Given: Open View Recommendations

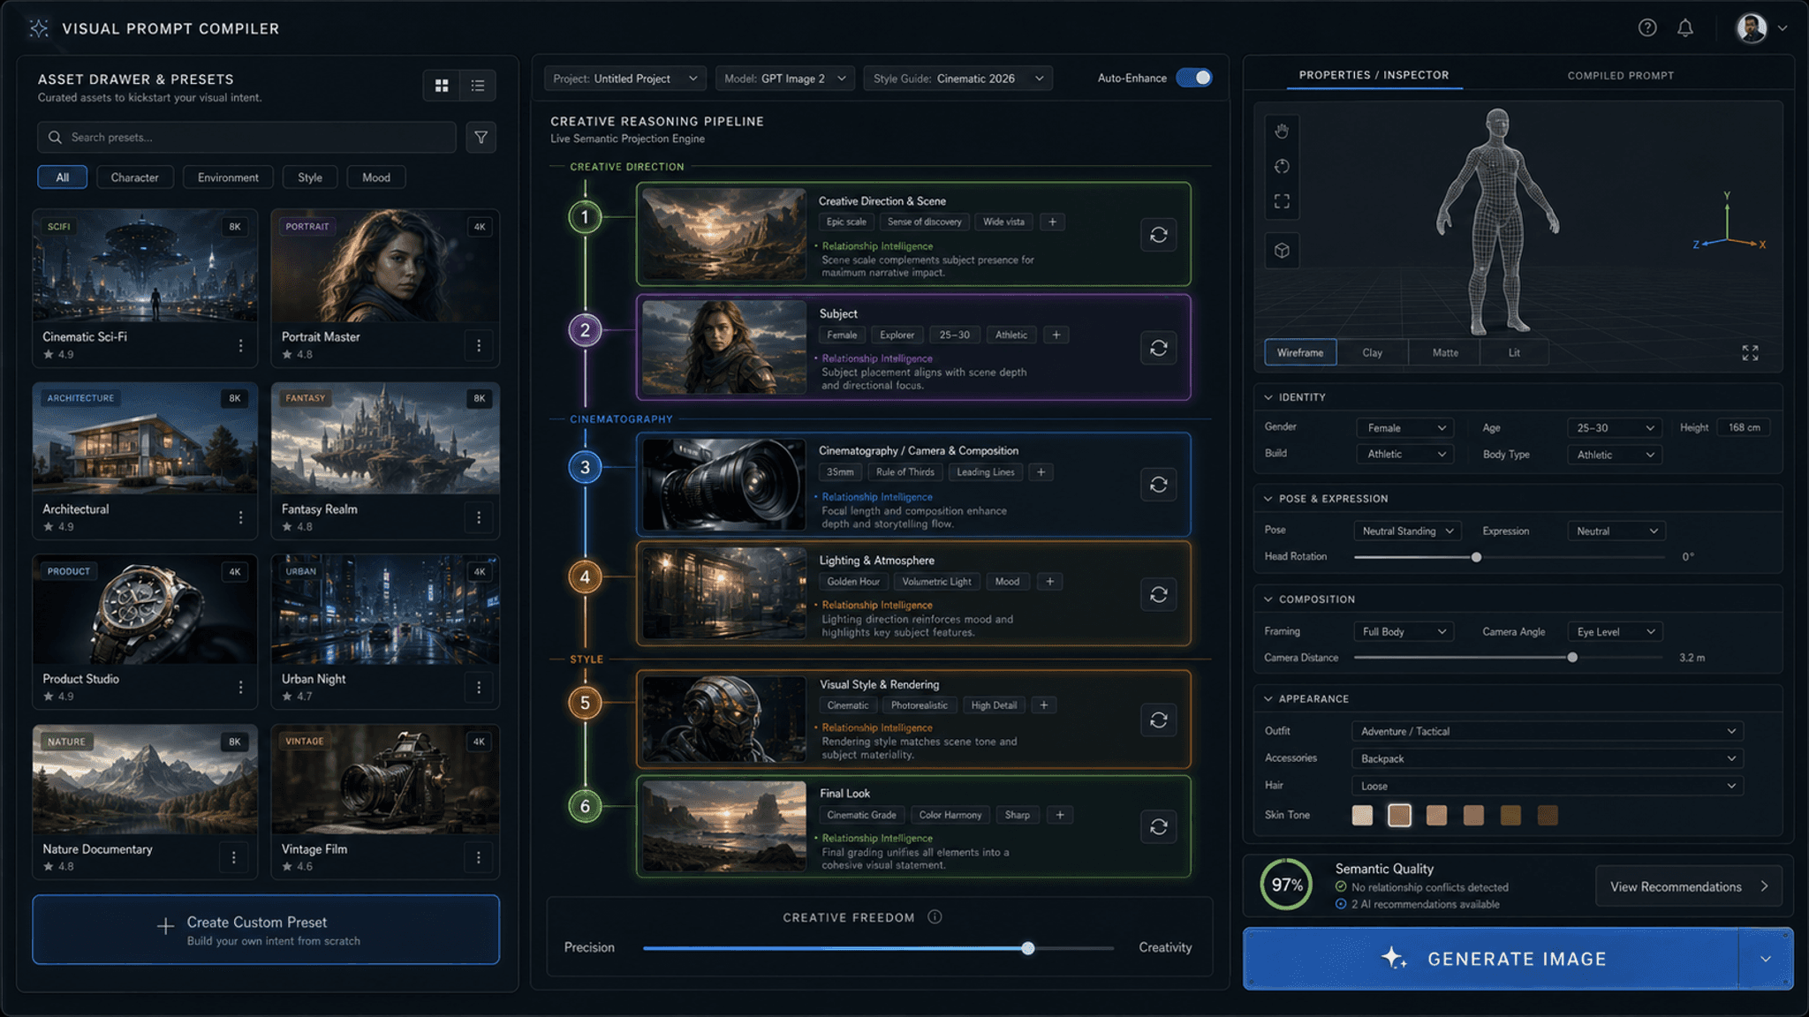Looking at the screenshot, I should tap(1689, 886).
